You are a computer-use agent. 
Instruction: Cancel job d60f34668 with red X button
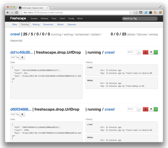(x=145, y=109)
